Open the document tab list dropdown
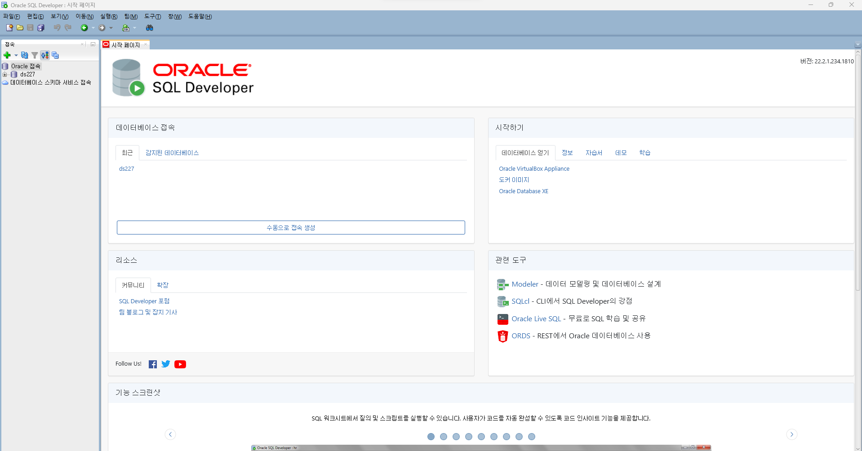Viewport: 862px width, 451px height. click(x=858, y=45)
